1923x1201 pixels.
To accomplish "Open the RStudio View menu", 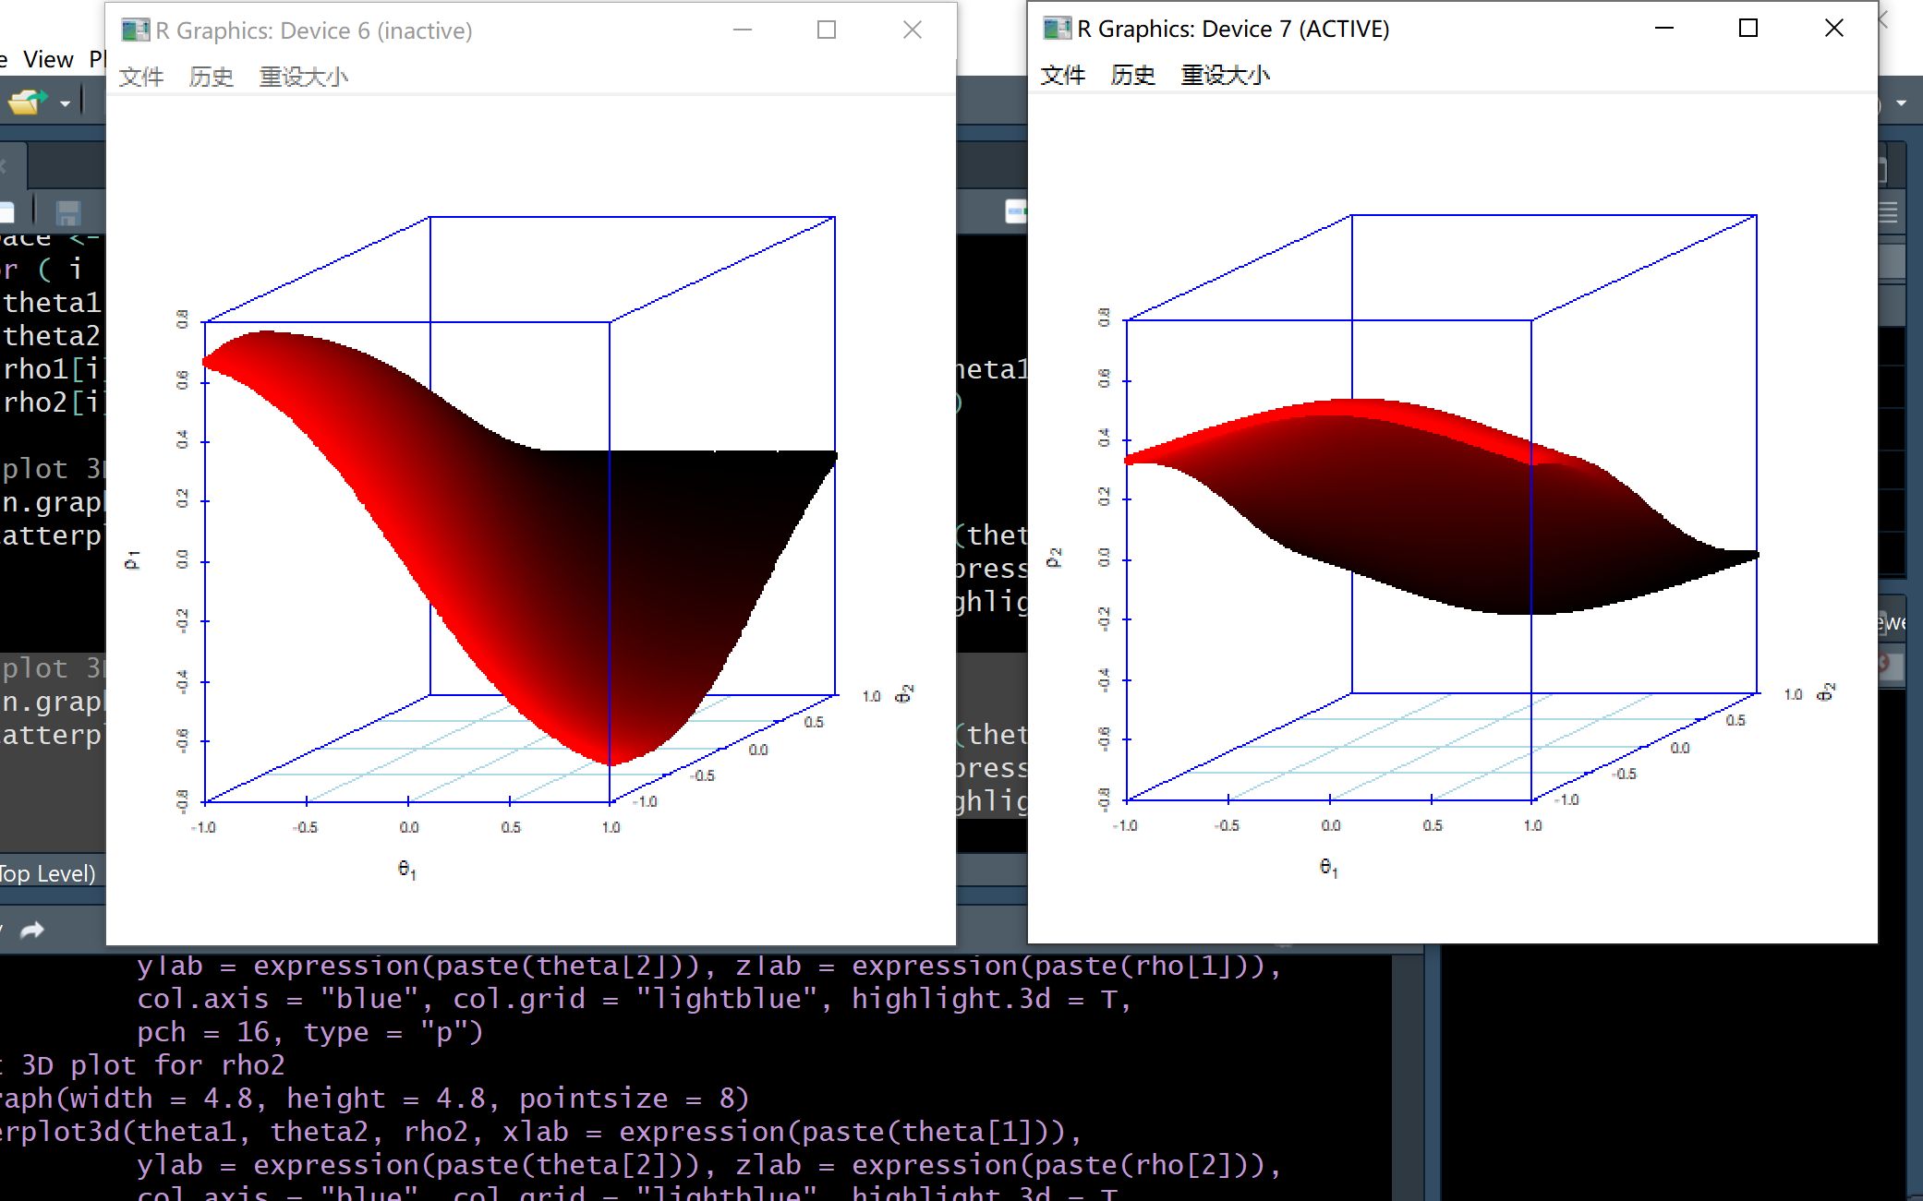I will [x=48, y=60].
